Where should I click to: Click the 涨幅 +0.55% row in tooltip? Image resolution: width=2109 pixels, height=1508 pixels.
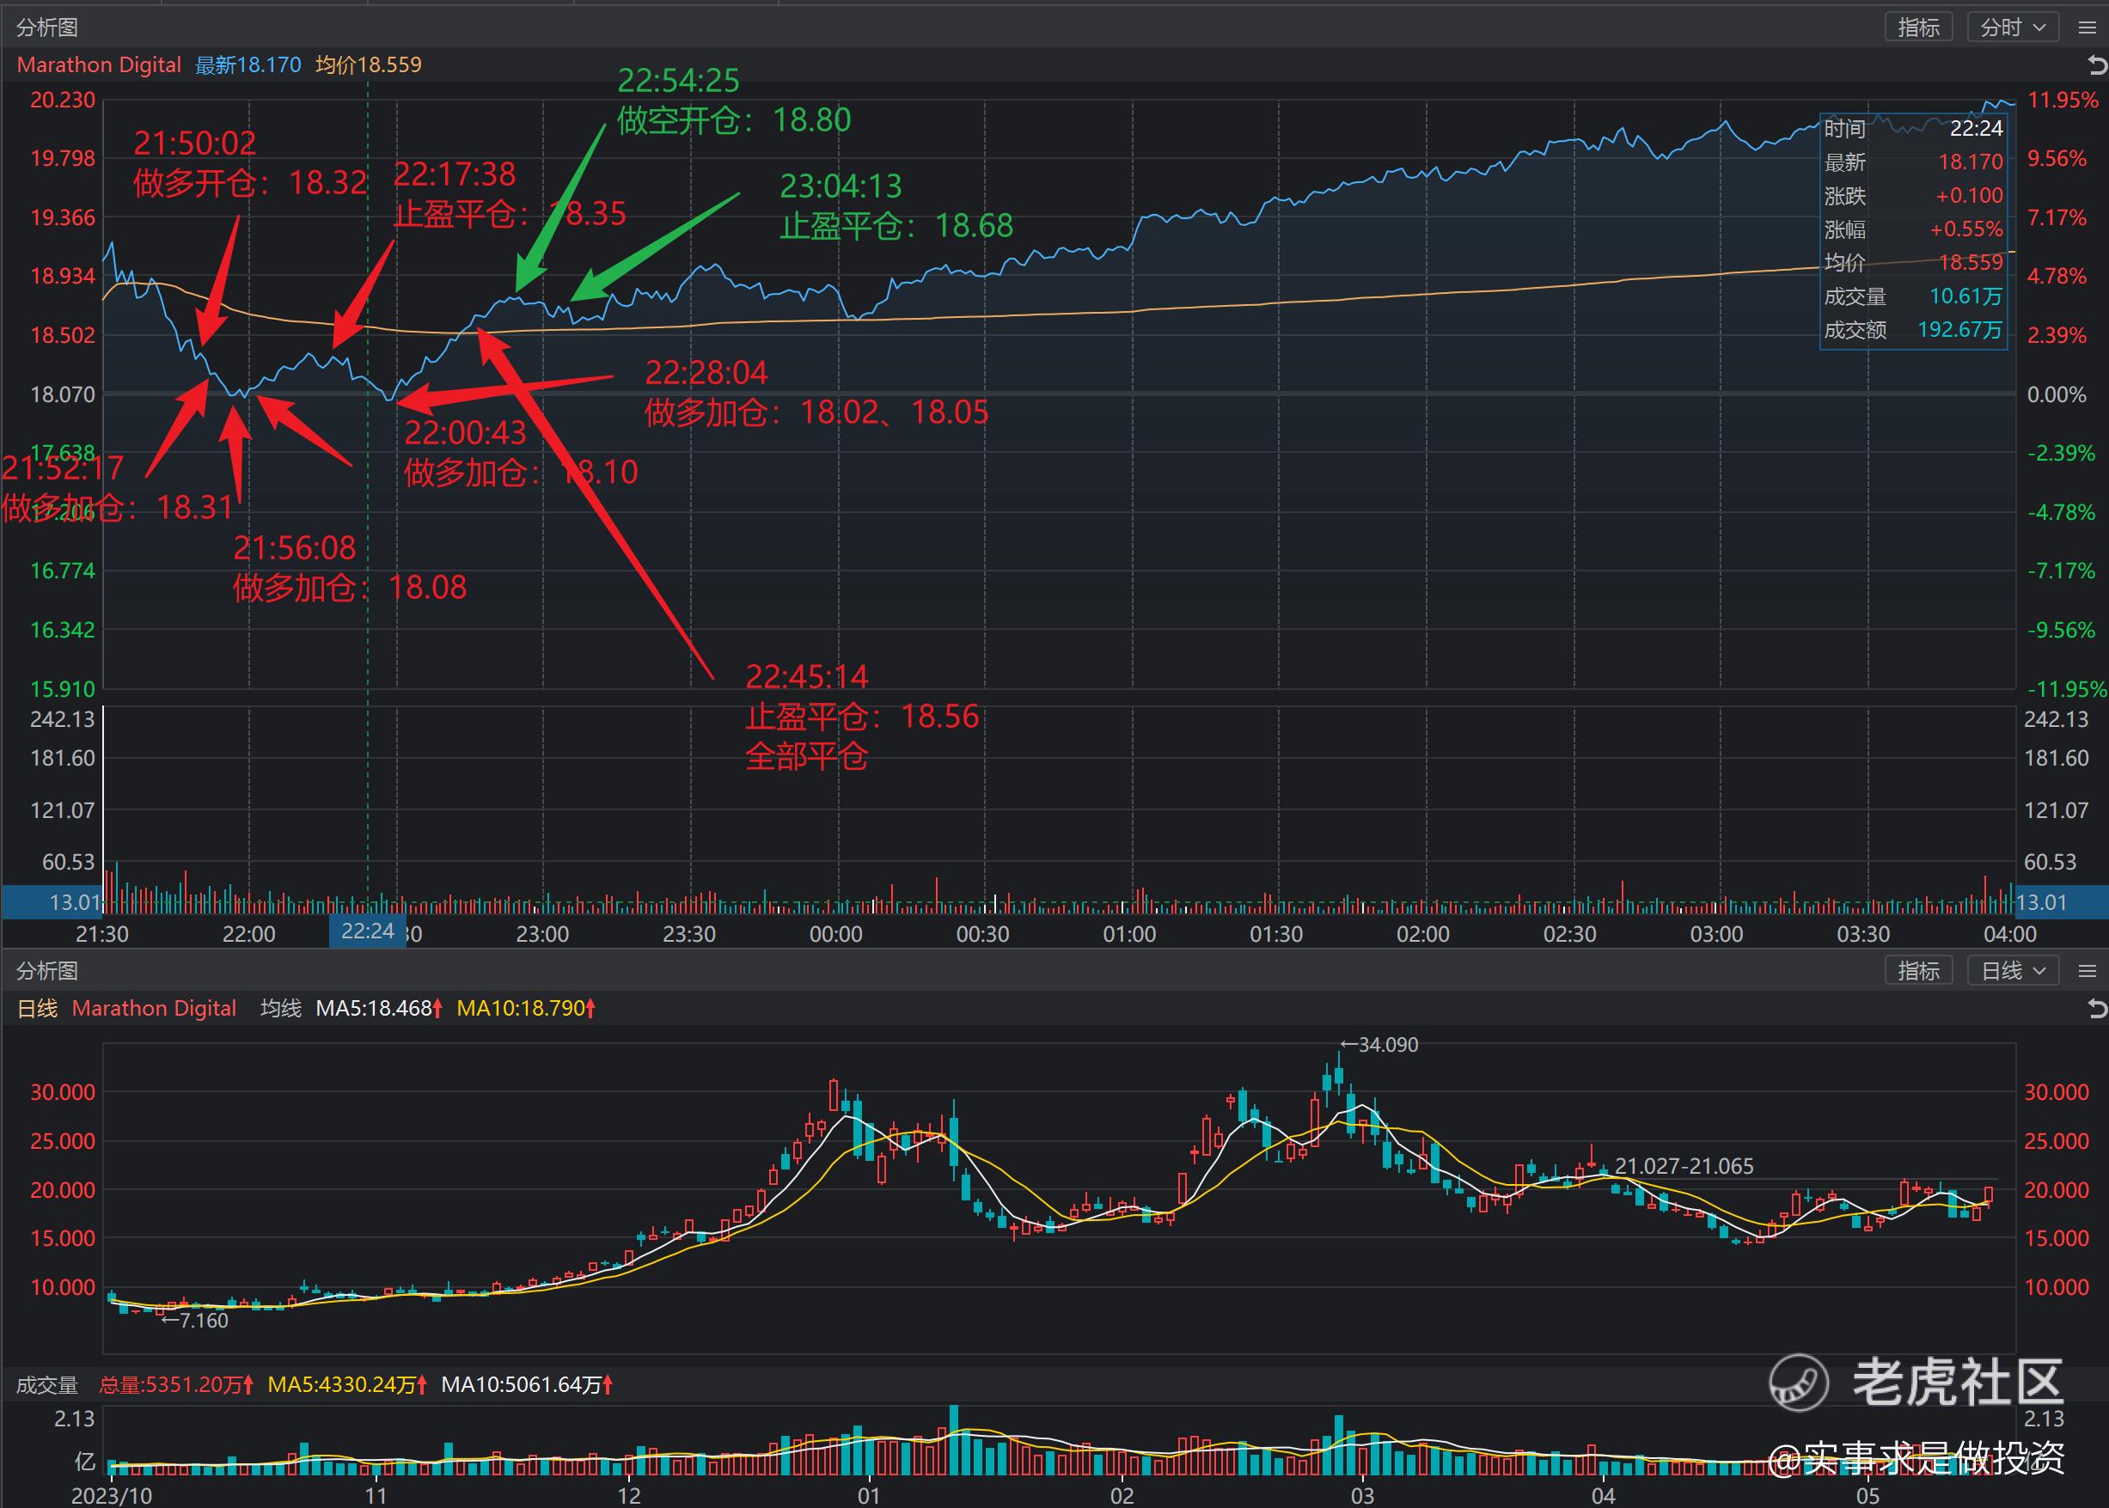coord(1913,229)
